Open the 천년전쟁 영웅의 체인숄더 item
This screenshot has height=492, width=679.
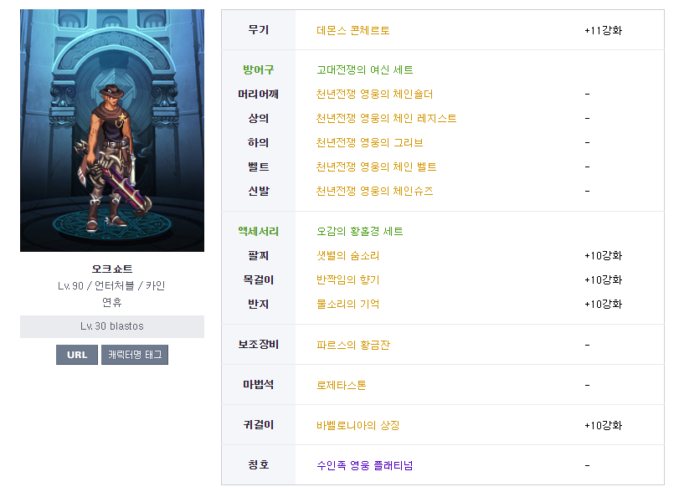[374, 94]
